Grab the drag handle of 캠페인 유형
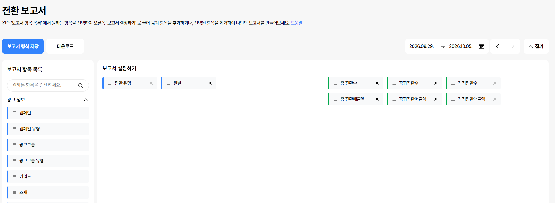555x203 pixels. (x=14, y=129)
